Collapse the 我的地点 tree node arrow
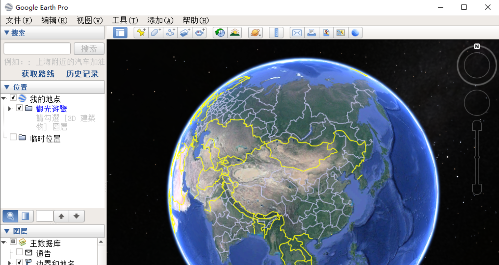This screenshot has width=499, height=265. 4,99
